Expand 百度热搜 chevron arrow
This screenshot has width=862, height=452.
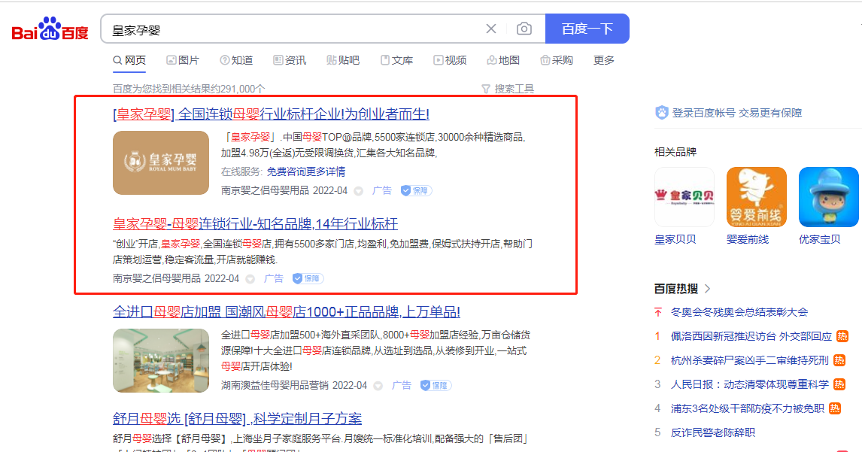[x=708, y=289]
